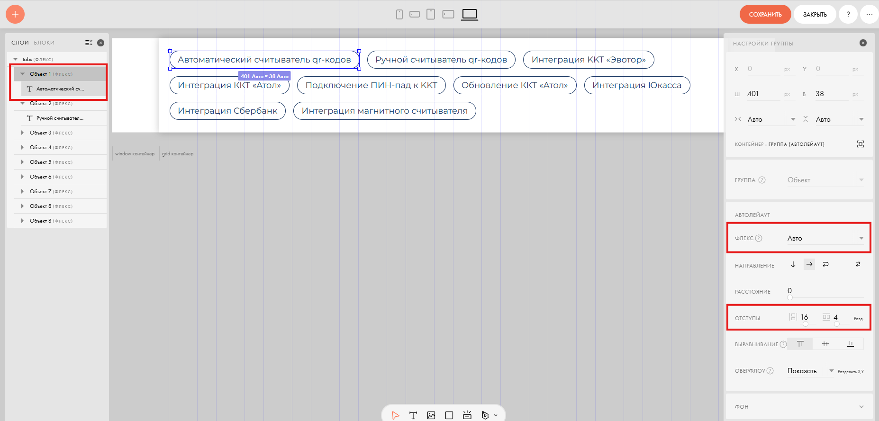Switch to the Блоки tab
Viewport: 879px width, 421px height.
44,43
